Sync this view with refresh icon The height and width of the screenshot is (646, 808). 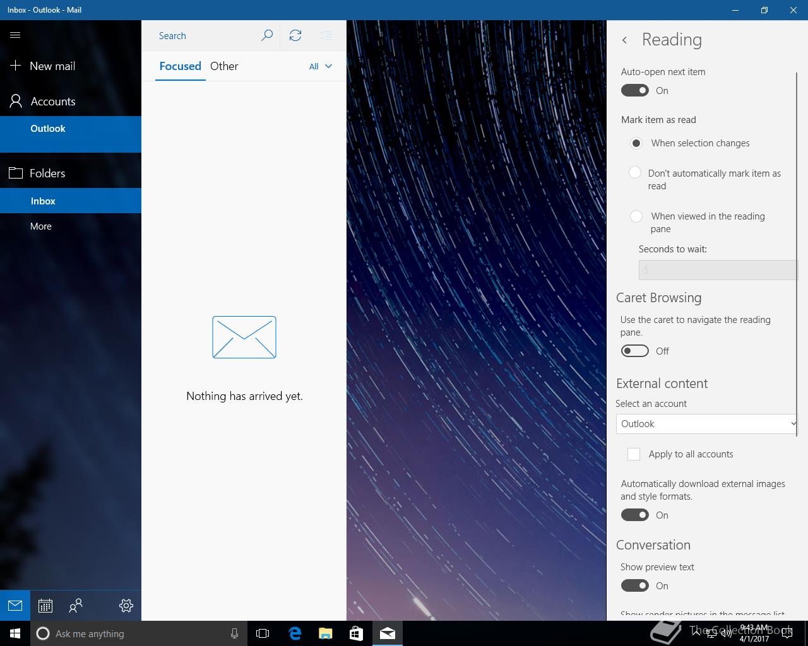tap(295, 35)
